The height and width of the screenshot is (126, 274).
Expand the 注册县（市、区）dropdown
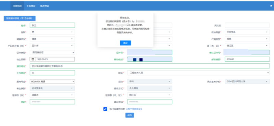click(x=150, y=95)
